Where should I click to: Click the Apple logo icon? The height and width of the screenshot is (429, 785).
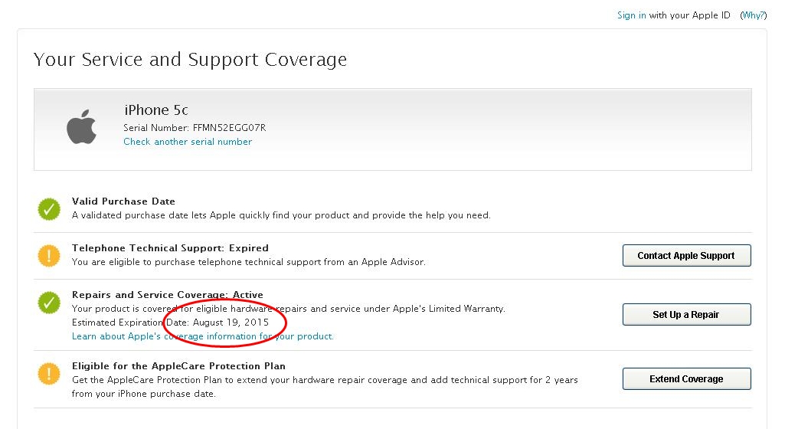[81, 128]
